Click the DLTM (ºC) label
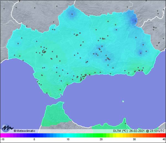 click(120, 131)
